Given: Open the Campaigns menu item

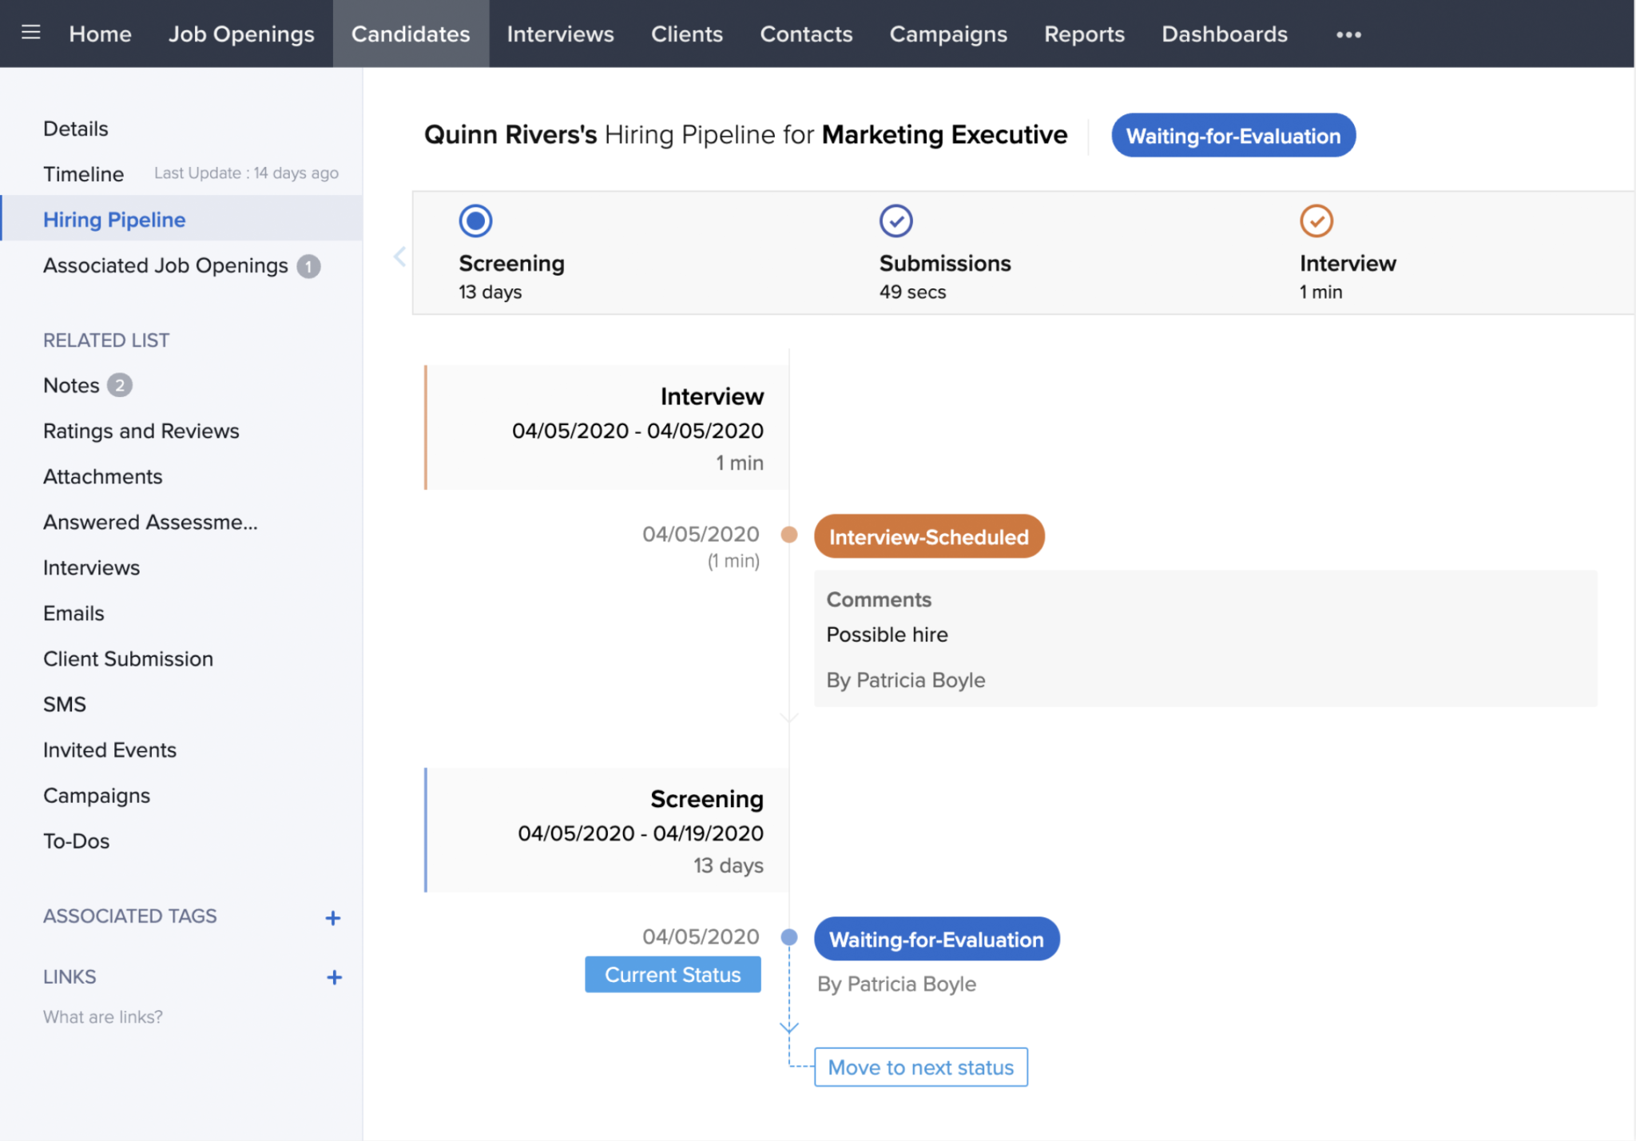Looking at the screenshot, I should pos(947,34).
